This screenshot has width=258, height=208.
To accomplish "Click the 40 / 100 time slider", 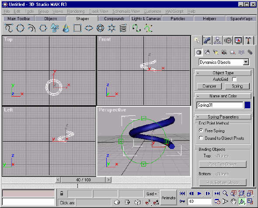I will (83, 180).
